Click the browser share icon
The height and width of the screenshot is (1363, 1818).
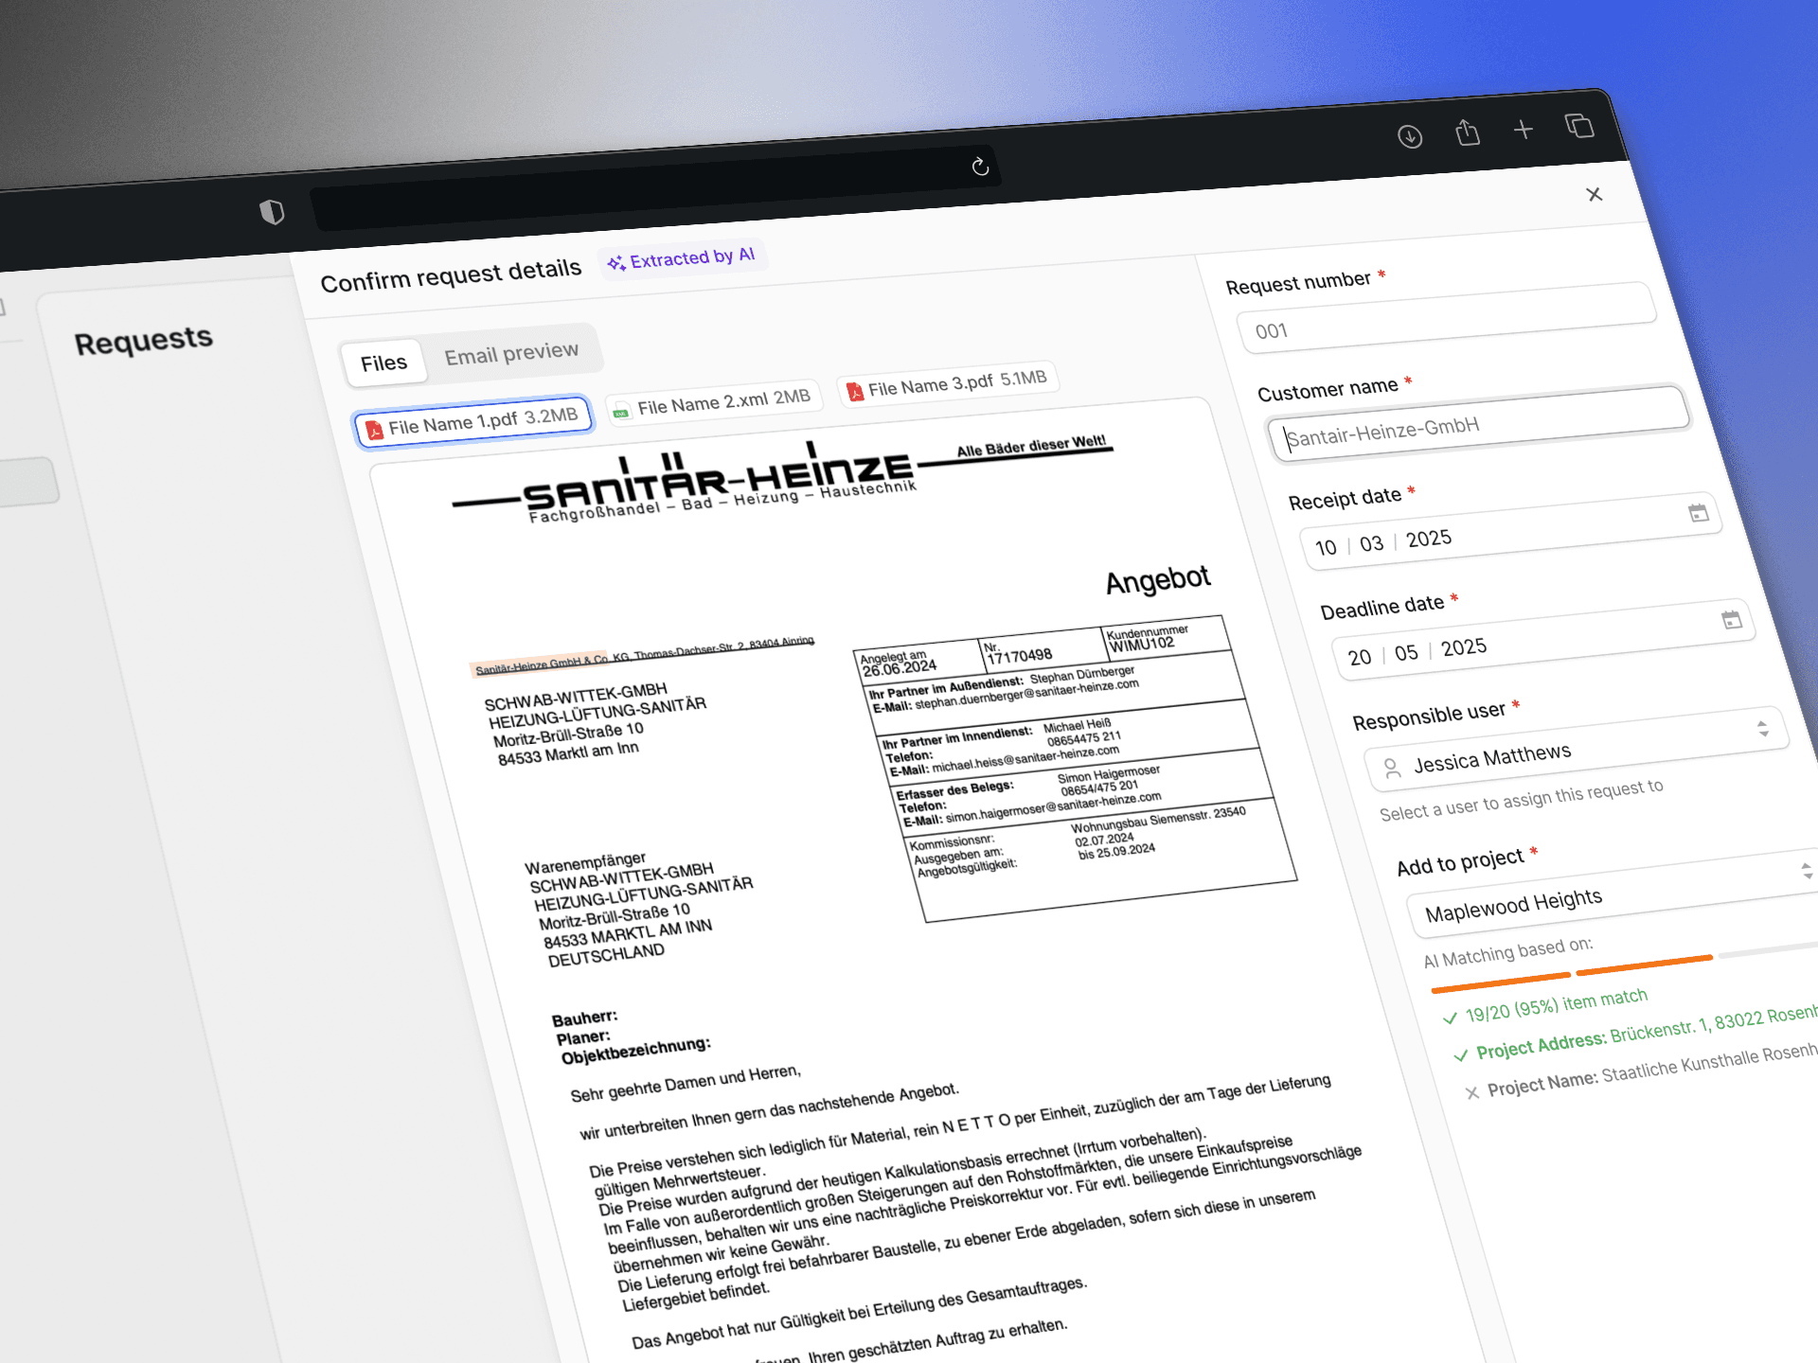[1468, 133]
